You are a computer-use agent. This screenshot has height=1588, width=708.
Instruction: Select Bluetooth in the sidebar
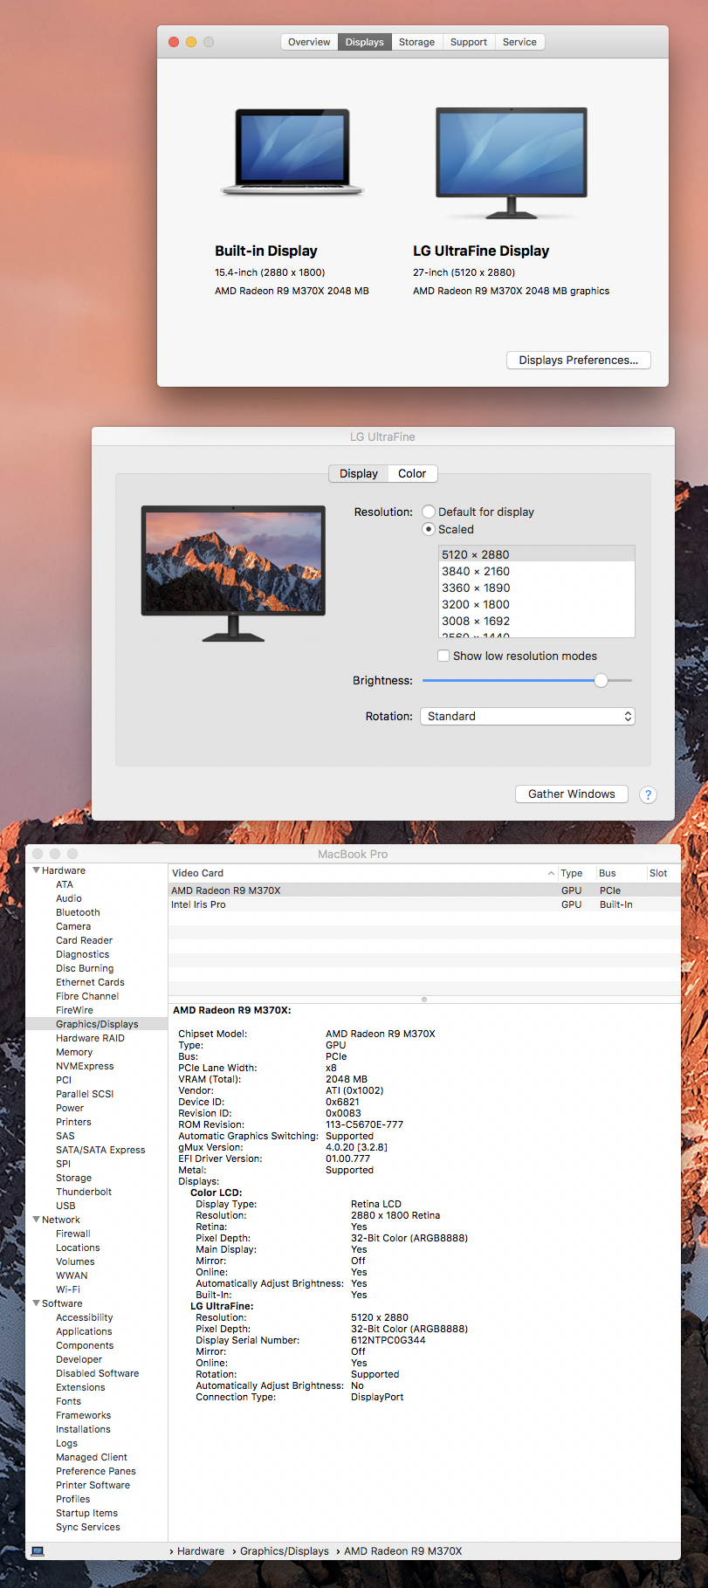[x=78, y=912]
